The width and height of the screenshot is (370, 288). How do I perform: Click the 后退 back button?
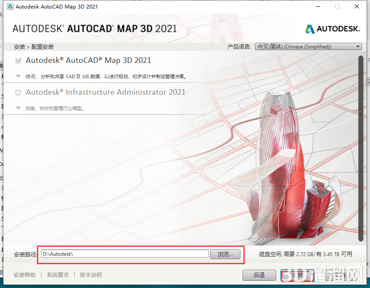point(259,275)
